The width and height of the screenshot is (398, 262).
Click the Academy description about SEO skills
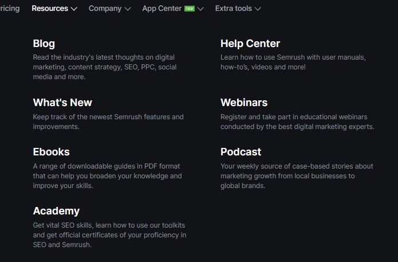[109, 235]
